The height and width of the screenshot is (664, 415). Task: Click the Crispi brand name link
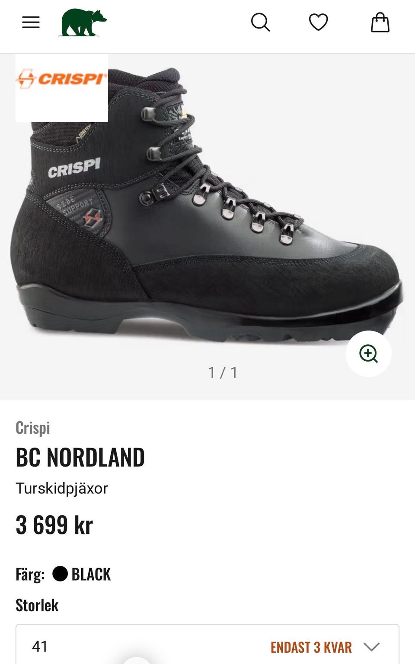coord(33,428)
